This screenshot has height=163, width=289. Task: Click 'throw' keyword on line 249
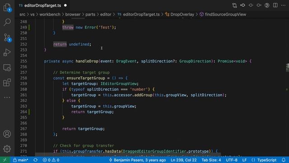point(68,27)
